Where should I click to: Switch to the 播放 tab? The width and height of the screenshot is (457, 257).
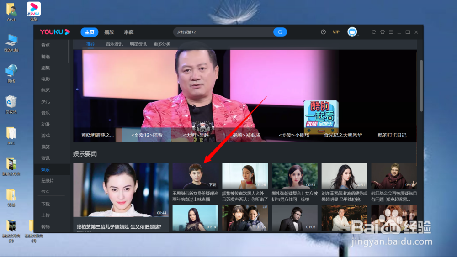pyautogui.click(x=109, y=32)
